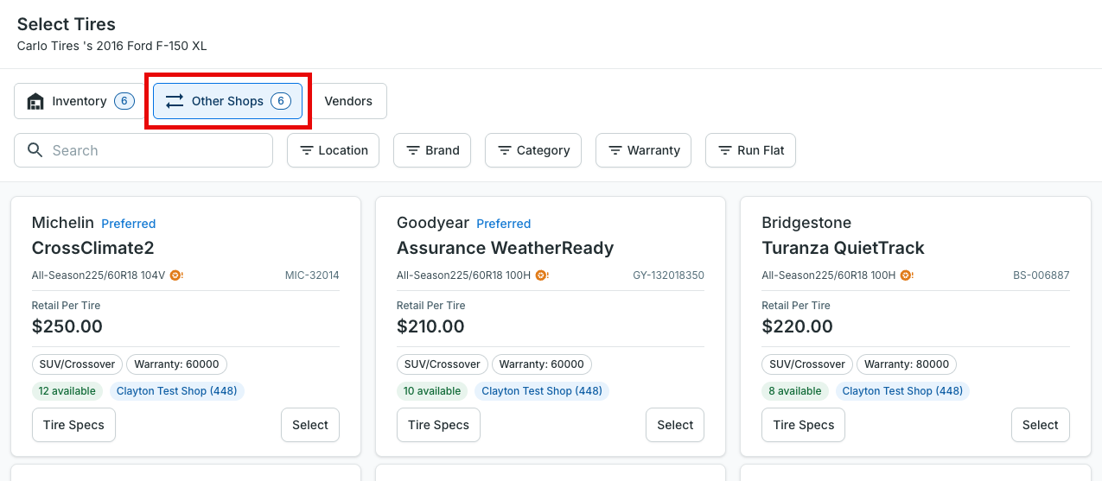Screen dimensions: 1102x481
Task: Click the Other Shops count badge 6
Action: (281, 101)
